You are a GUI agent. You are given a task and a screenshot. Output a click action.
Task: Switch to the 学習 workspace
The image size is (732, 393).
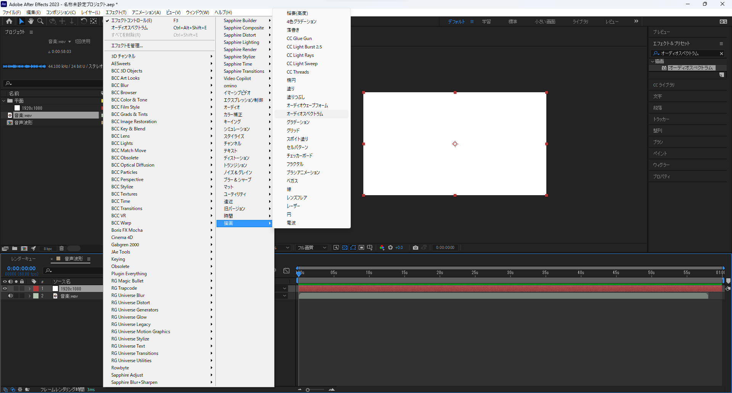tap(486, 22)
